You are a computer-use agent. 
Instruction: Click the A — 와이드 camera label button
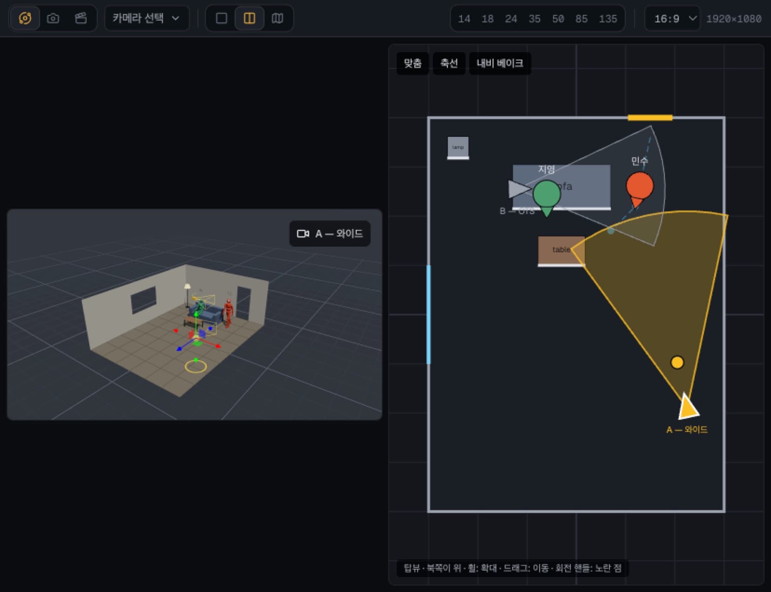point(330,234)
